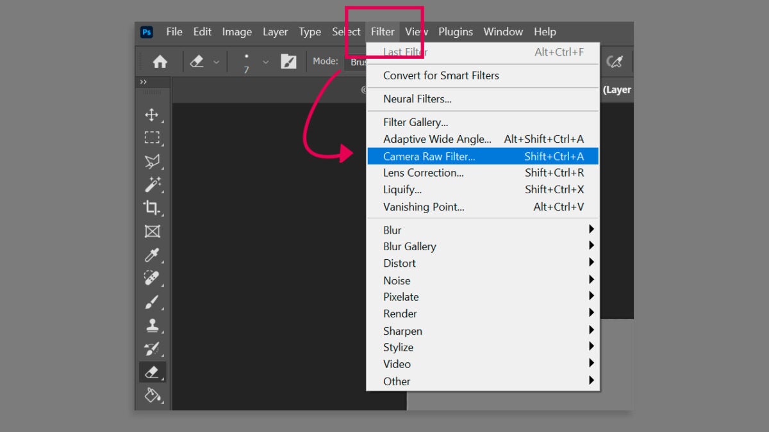The width and height of the screenshot is (769, 432).
Task: Expand the toolbar with double chevron
Action: 144,82
